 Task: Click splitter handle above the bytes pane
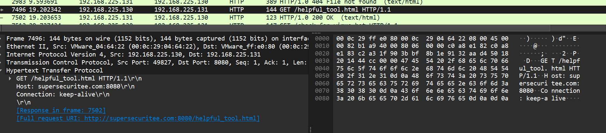coord(316,33)
